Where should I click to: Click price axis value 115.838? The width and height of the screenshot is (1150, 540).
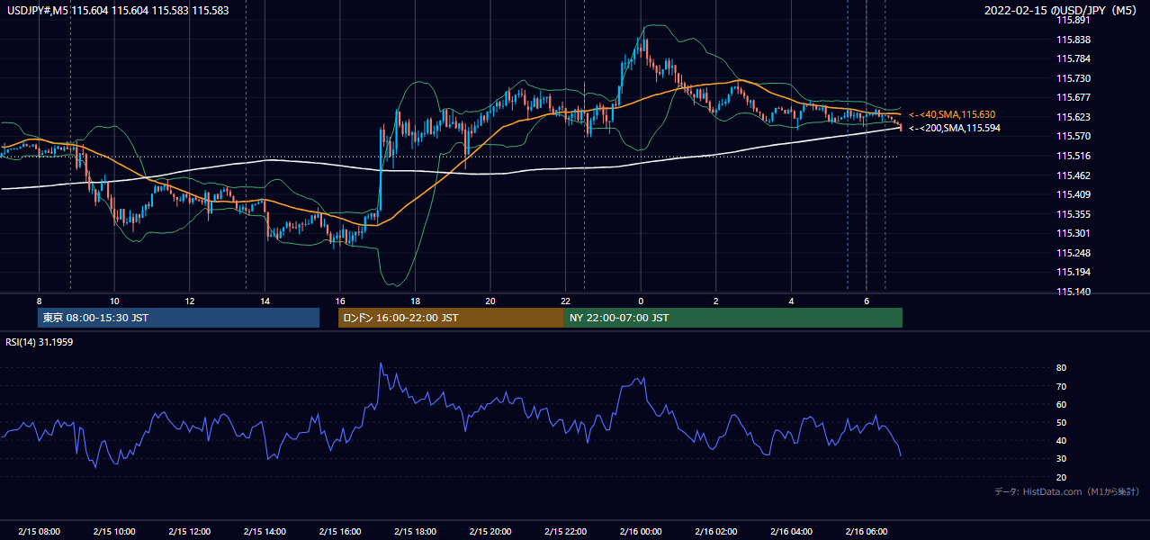[1074, 40]
